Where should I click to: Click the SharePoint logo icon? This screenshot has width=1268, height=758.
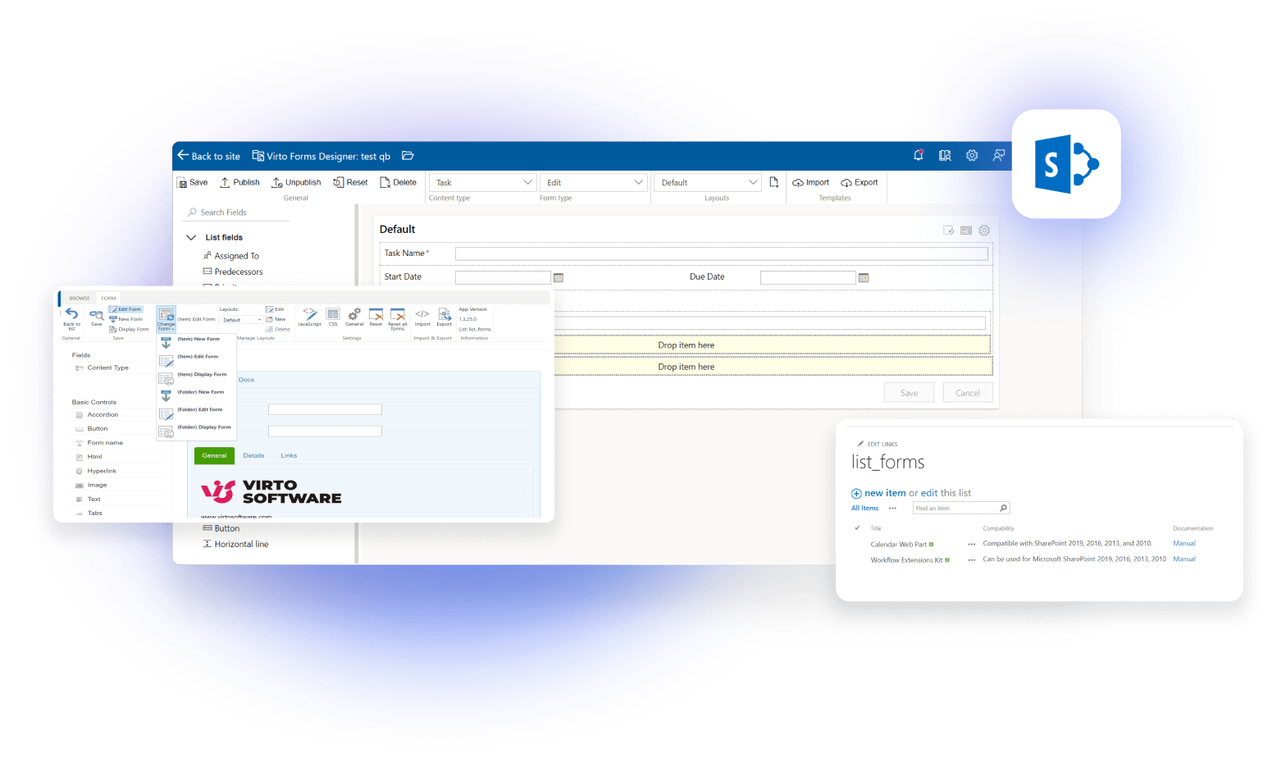coord(1066,163)
